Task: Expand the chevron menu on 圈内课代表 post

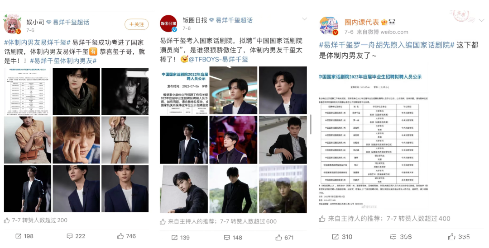Action: pyautogui.click(x=481, y=20)
